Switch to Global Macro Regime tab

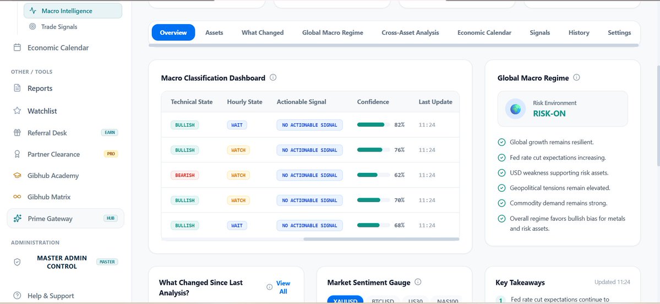click(332, 32)
